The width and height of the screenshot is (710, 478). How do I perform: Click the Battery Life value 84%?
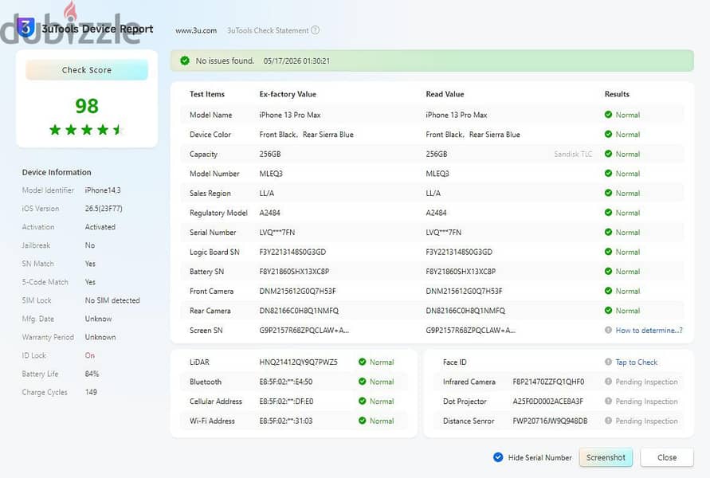click(92, 374)
